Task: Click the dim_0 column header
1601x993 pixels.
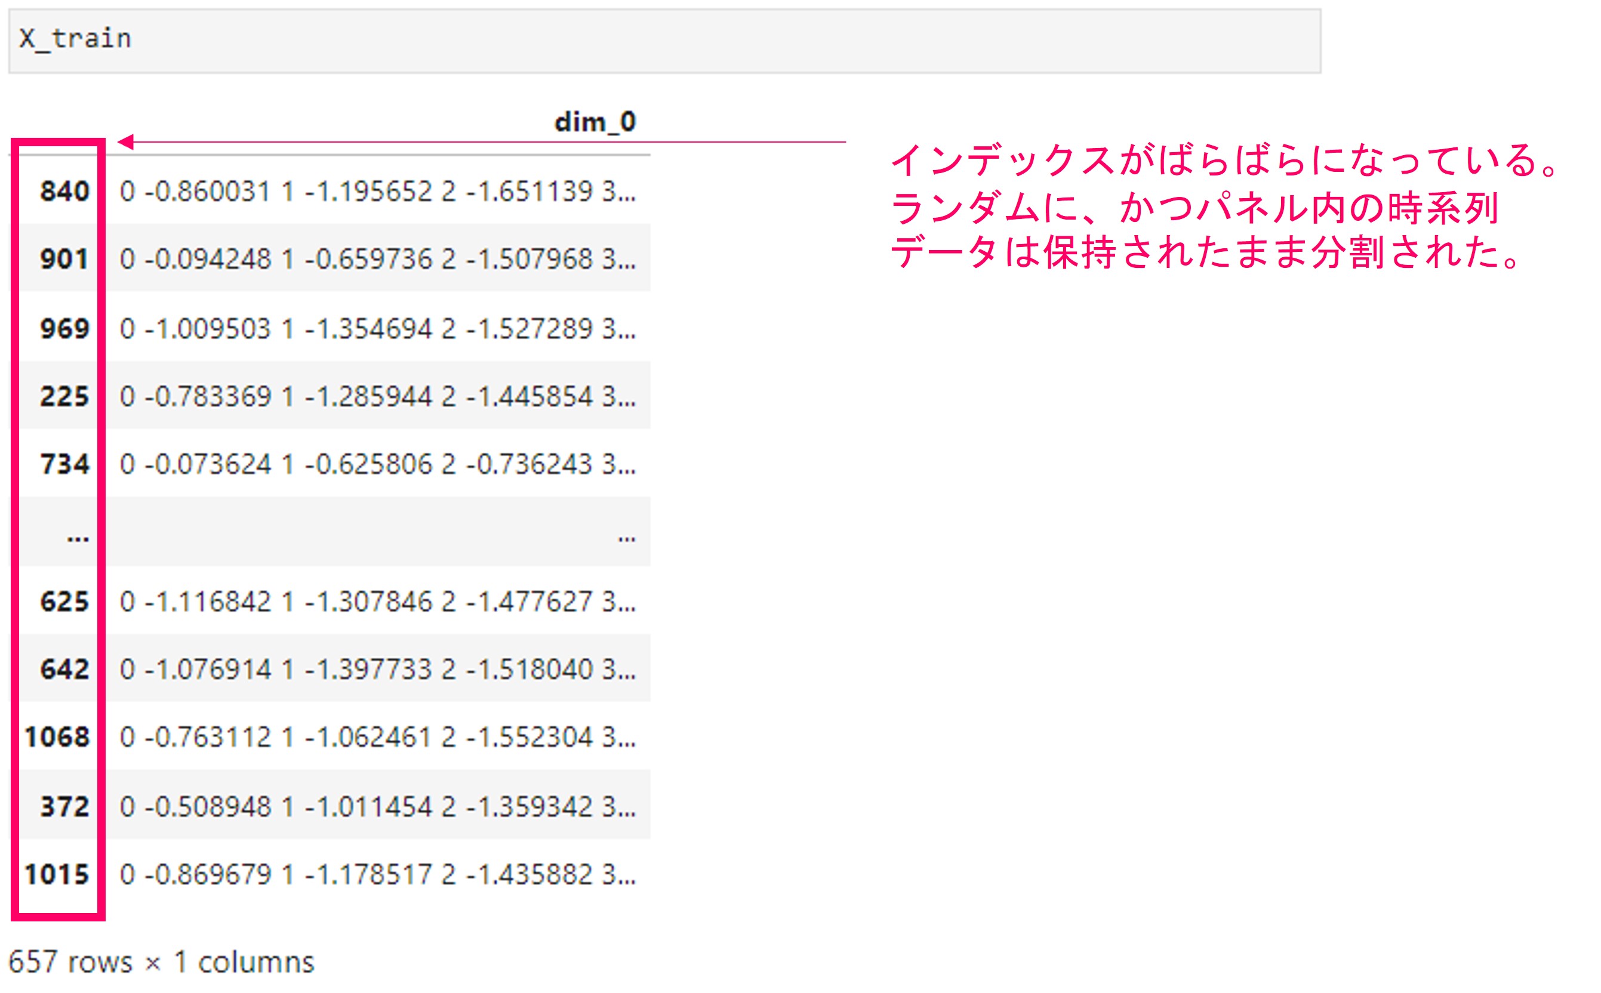Action: (x=595, y=122)
